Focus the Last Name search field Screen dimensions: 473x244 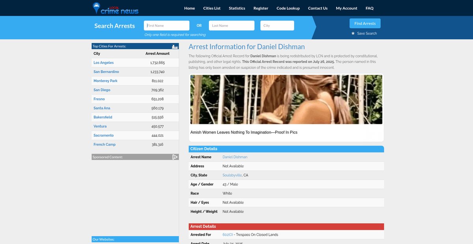click(232, 26)
